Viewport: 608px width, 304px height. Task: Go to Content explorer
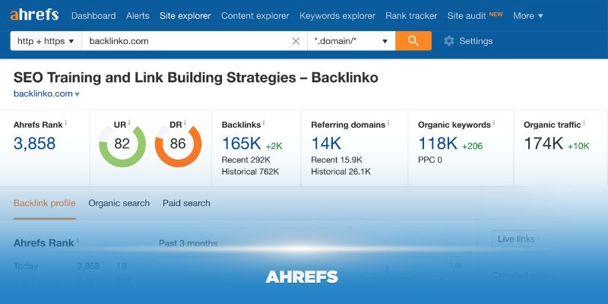pyautogui.click(x=255, y=16)
